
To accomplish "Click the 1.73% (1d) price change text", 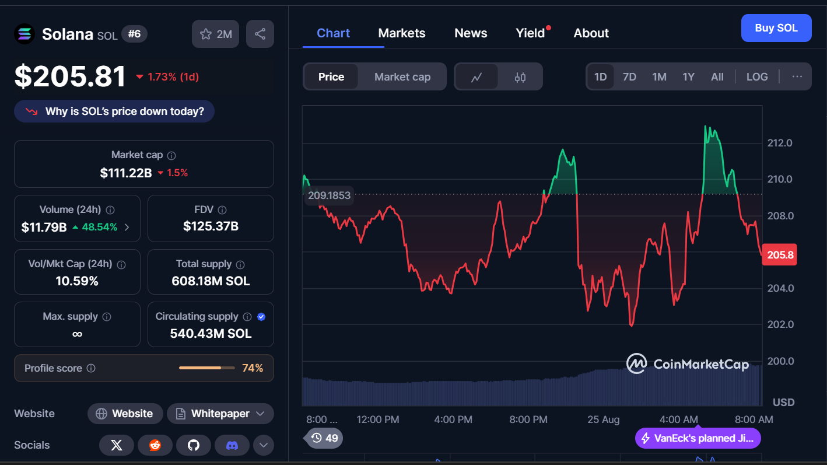I will (x=173, y=77).
